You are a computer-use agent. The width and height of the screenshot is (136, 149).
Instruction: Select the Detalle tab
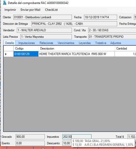9,43
